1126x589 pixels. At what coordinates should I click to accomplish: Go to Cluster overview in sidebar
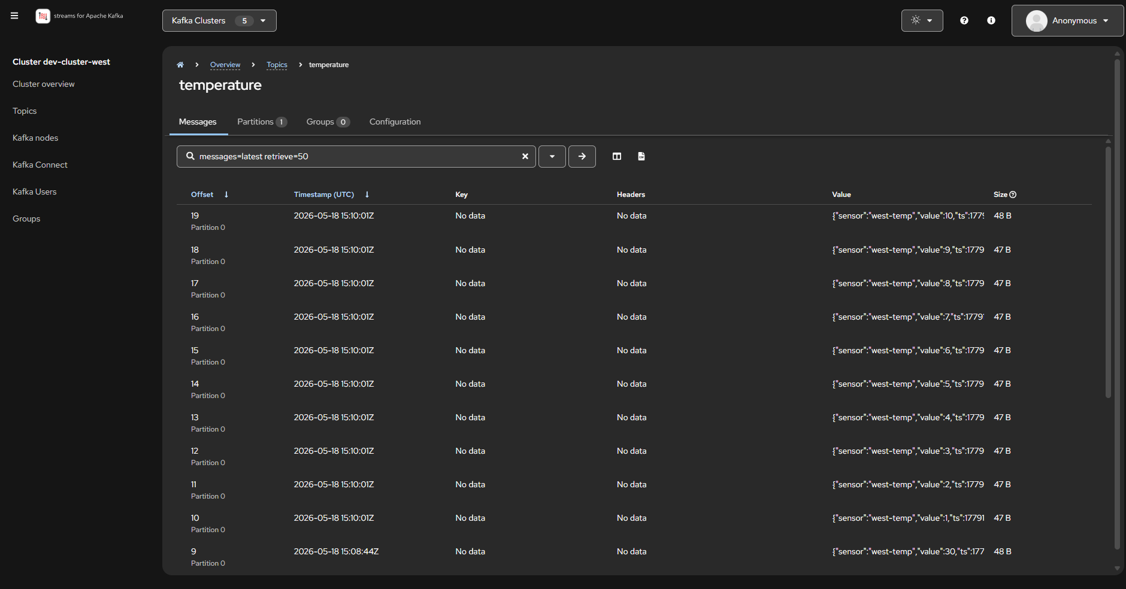(x=44, y=84)
